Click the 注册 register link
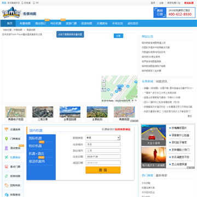This screenshot has height=197, width=197. coord(161,3)
